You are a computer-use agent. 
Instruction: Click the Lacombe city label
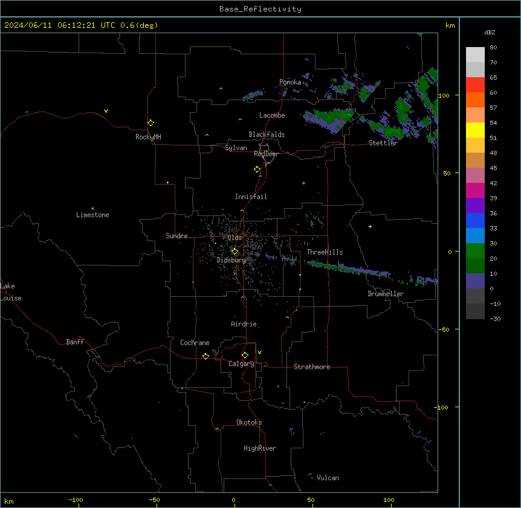[x=272, y=115]
